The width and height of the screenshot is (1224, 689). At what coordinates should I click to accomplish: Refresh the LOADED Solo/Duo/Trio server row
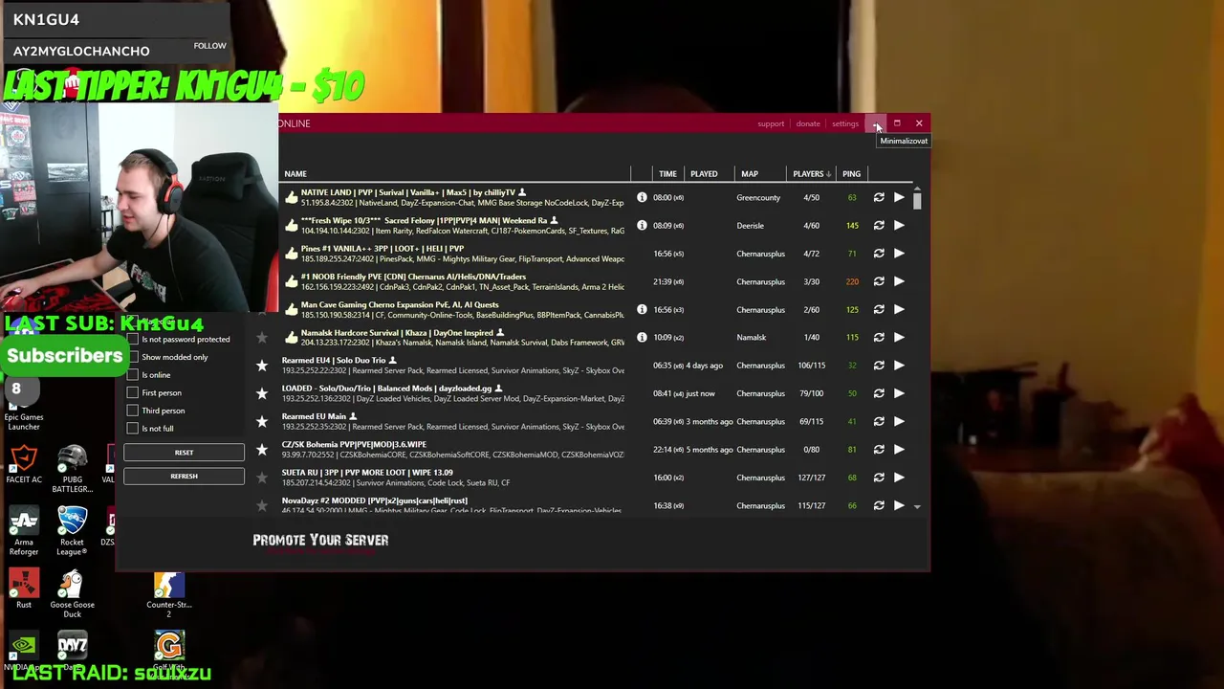pos(879,393)
